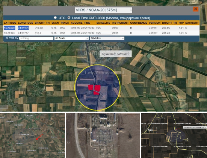Click the right red fire hotspot square
Viewport: 207px width, 158px height.
pyautogui.click(x=97, y=88)
